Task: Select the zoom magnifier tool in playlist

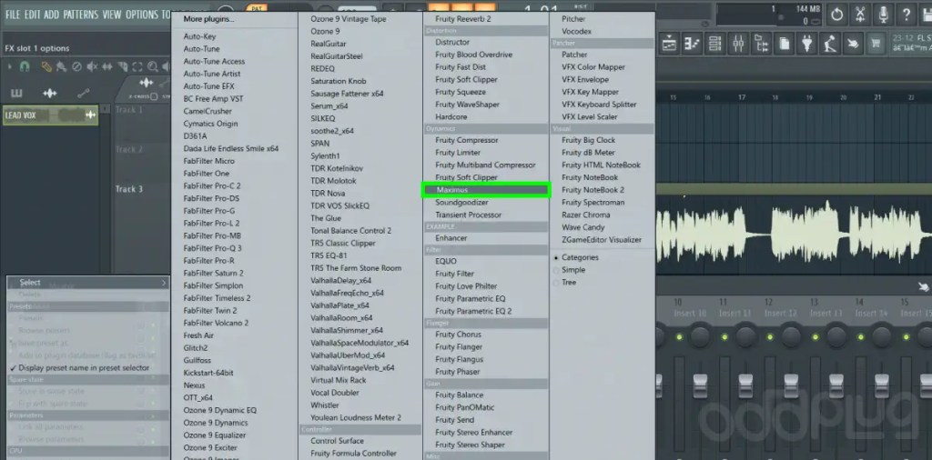Action: tap(153, 67)
